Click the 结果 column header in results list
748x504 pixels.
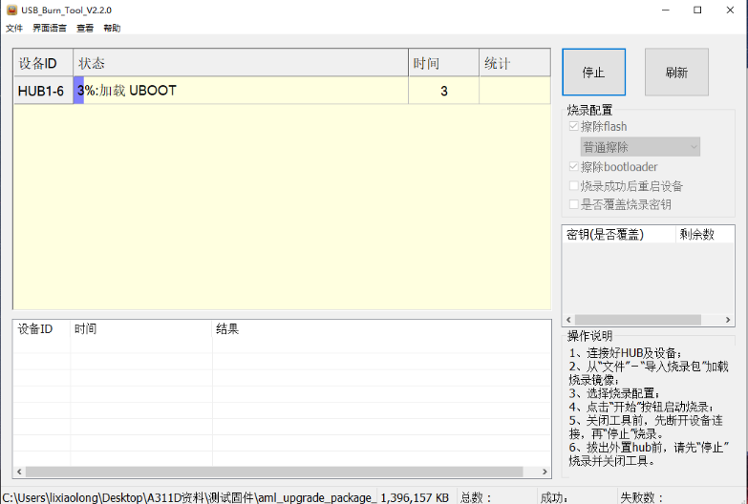tap(380, 329)
